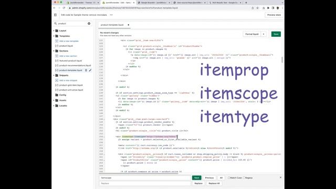The width and height of the screenshot is (336, 189).
Task: Reload the page with the refresh icon
Action: click(x=64, y=8)
